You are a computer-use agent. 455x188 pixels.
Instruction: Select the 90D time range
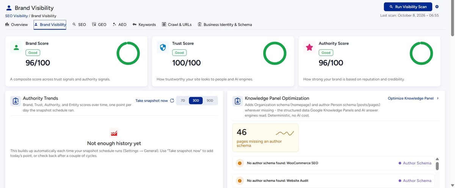point(210,100)
